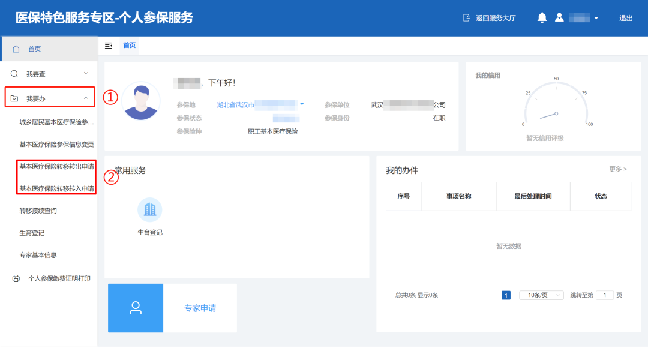Open the 10条/页 page size dropdown

pyautogui.click(x=541, y=295)
